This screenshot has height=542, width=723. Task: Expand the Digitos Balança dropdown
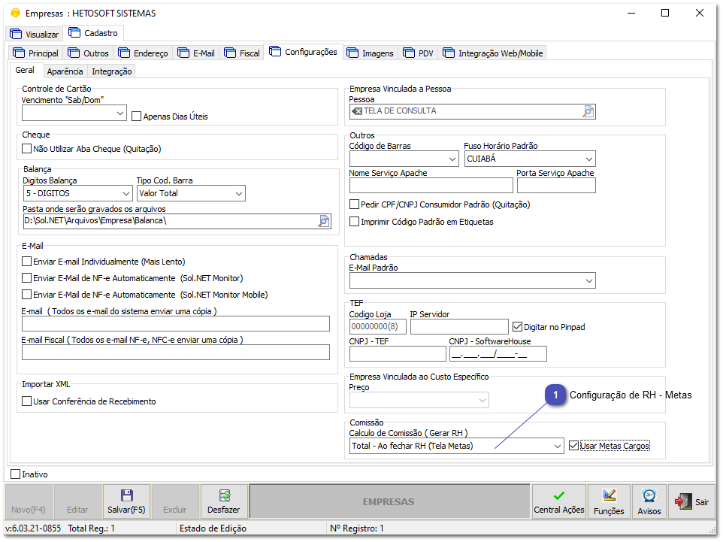(126, 193)
